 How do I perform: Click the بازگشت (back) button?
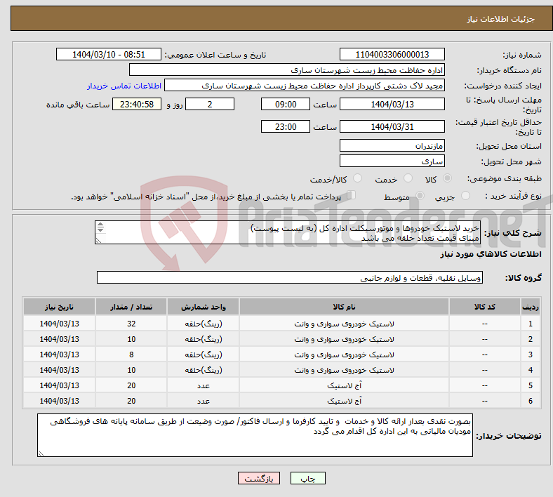pyautogui.click(x=259, y=478)
